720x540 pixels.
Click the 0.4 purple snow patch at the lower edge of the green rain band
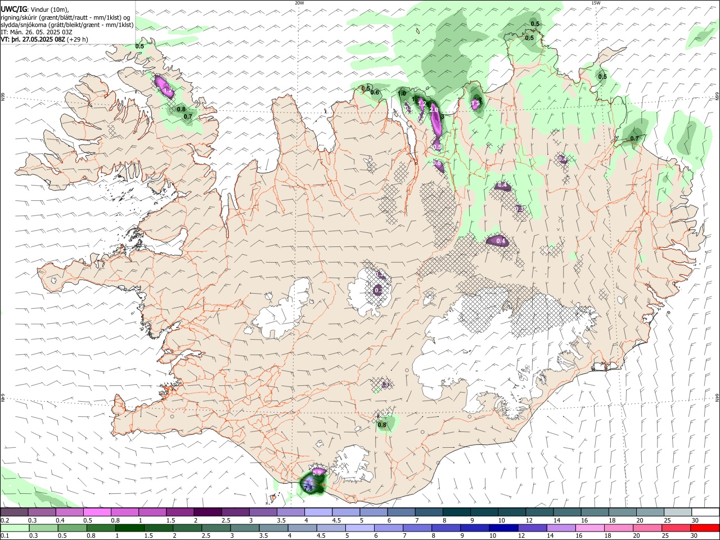click(498, 241)
